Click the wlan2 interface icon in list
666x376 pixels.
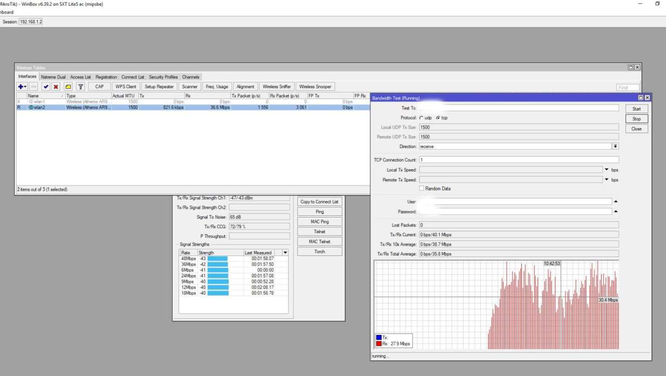point(31,108)
